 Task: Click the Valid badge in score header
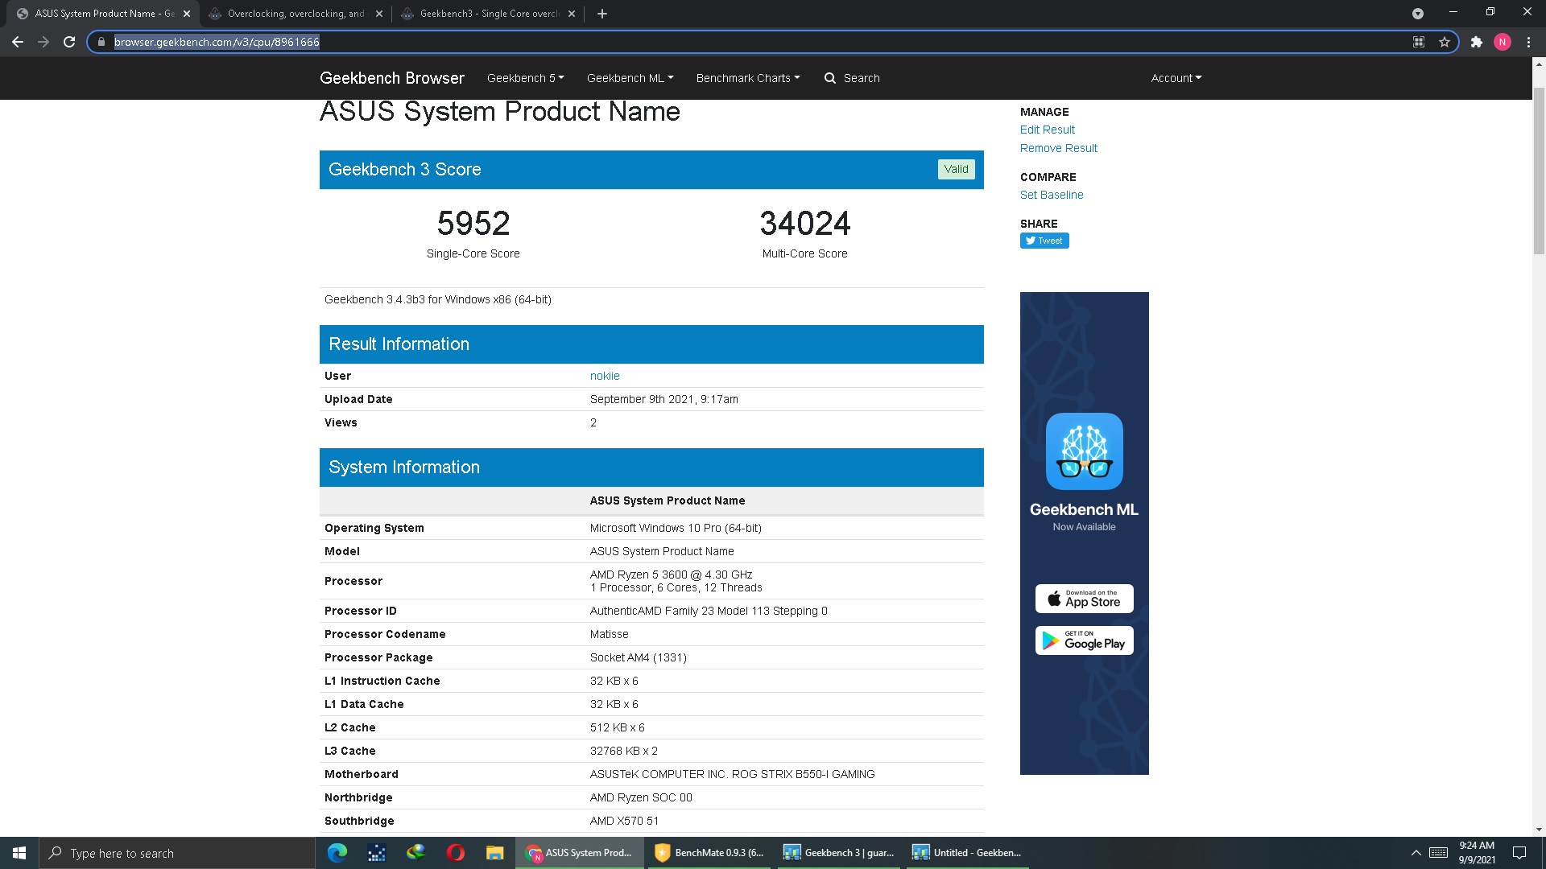tap(956, 169)
